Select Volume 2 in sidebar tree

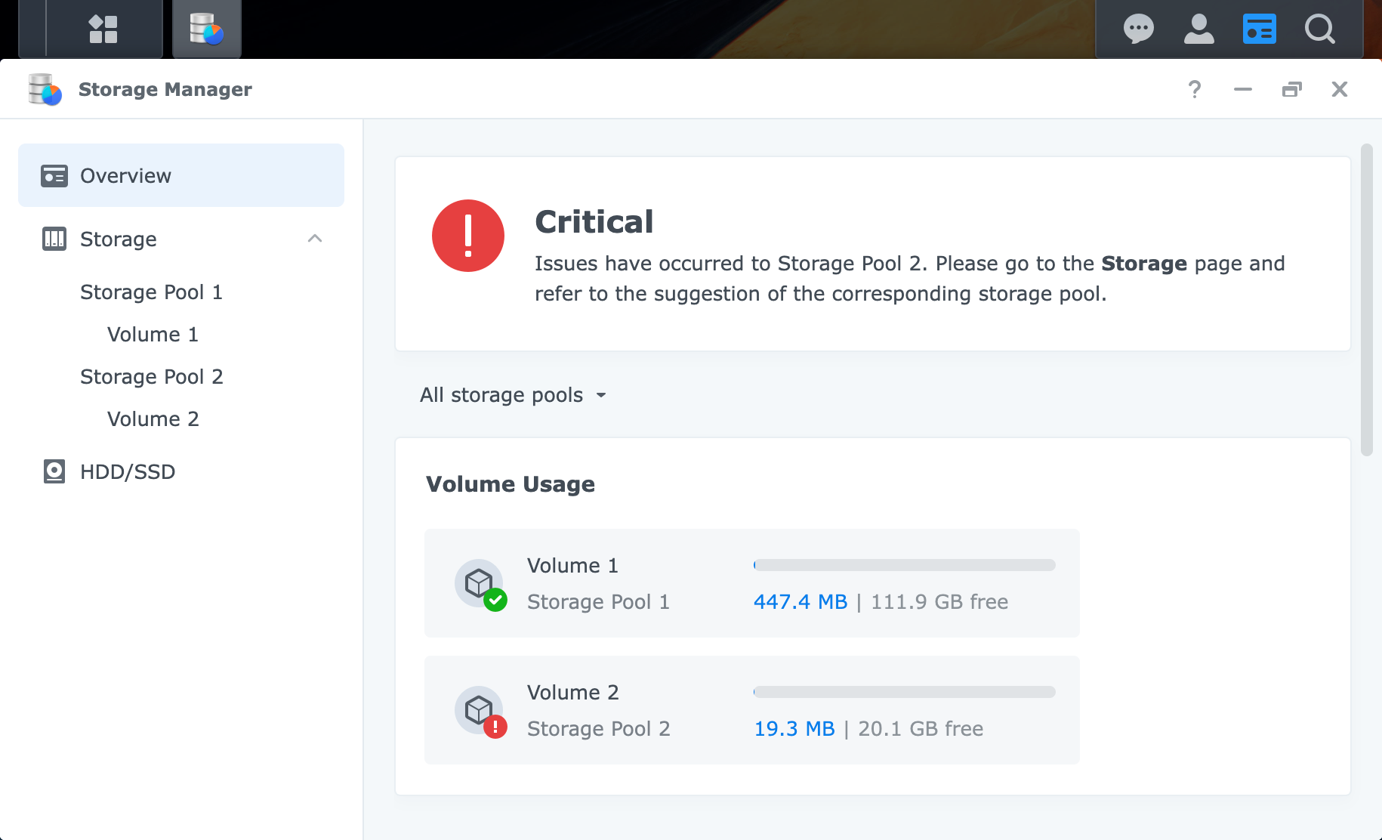click(x=153, y=418)
